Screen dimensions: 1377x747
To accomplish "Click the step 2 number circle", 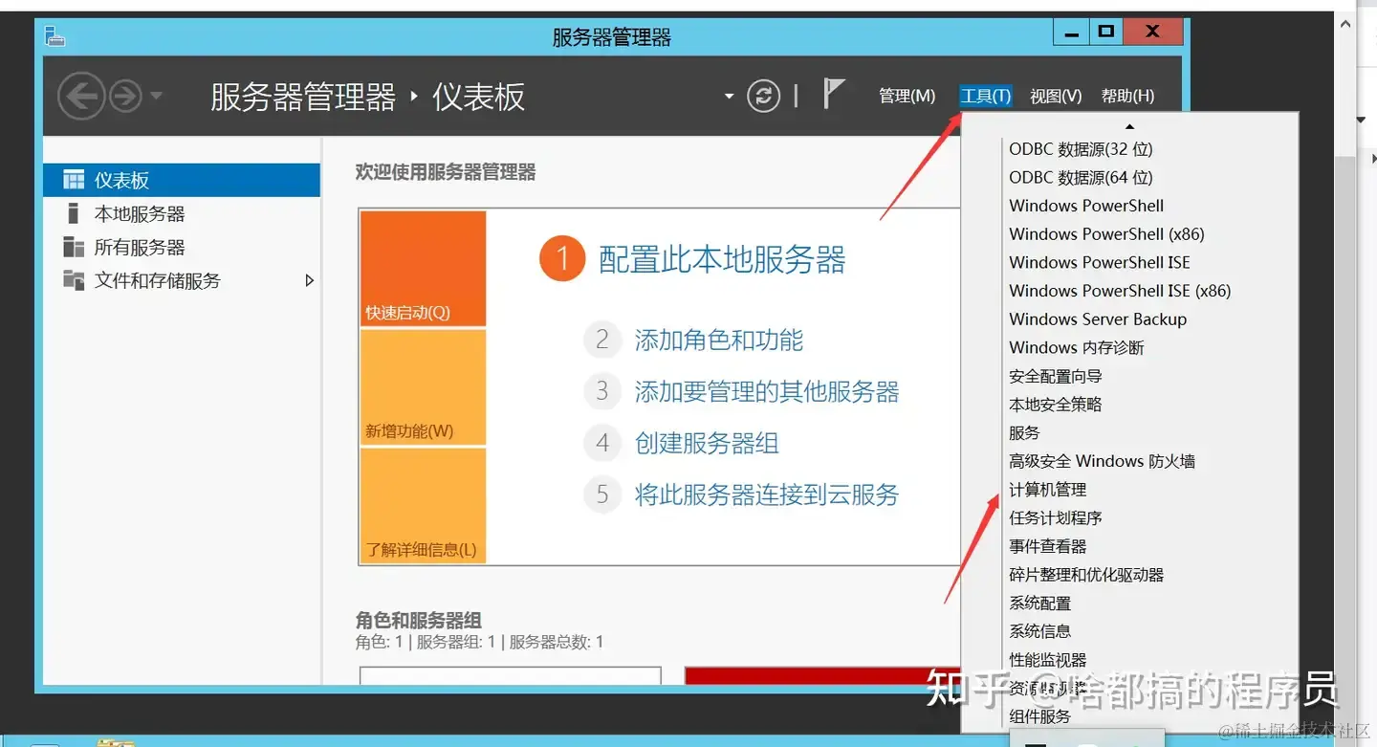I will [602, 340].
